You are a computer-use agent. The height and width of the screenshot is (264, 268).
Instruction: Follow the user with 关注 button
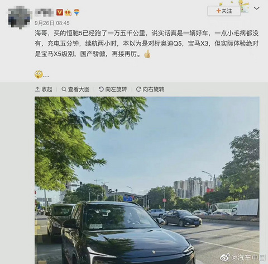(x=224, y=11)
